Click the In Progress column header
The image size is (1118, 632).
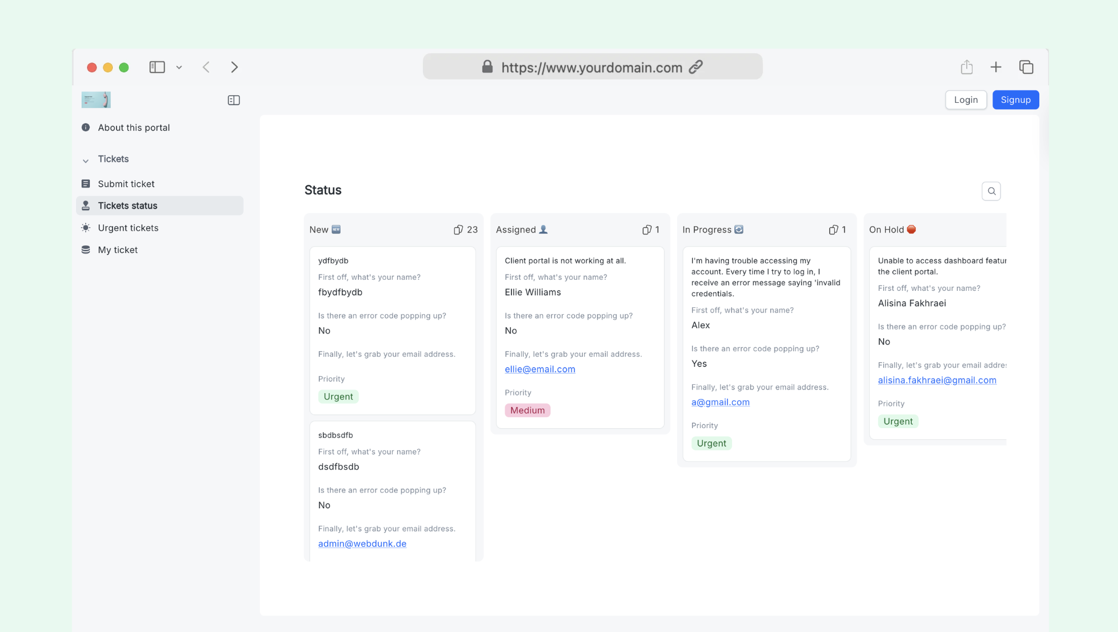766,230
